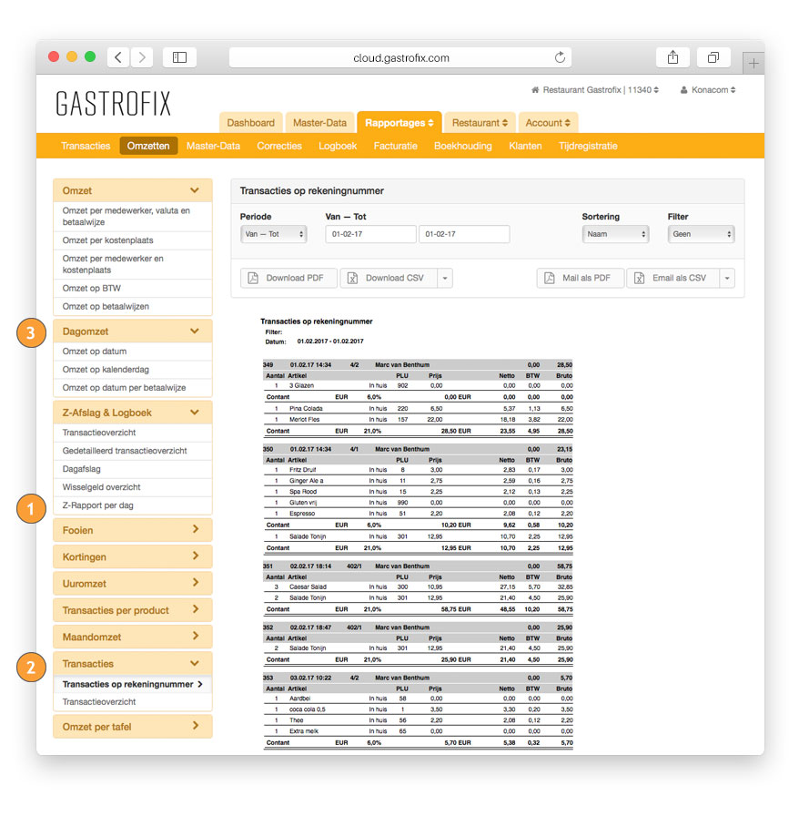Go back using browser back arrow
The image size is (799, 816).
point(118,57)
